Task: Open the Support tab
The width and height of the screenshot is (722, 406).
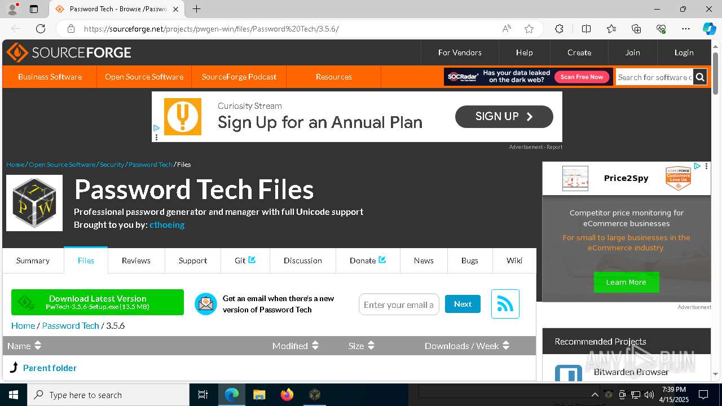Action: click(x=193, y=261)
